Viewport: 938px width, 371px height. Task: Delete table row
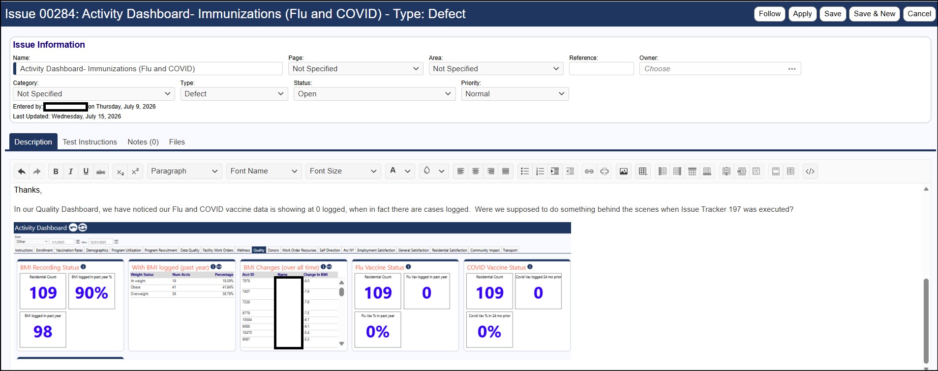point(742,171)
